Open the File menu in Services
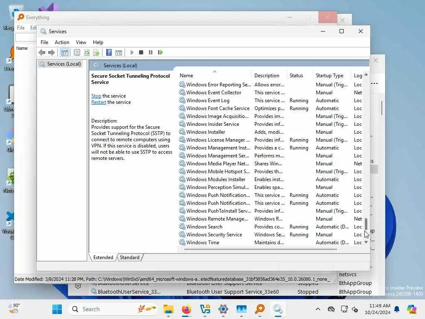This screenshot has width=425, height=319. 44,42
